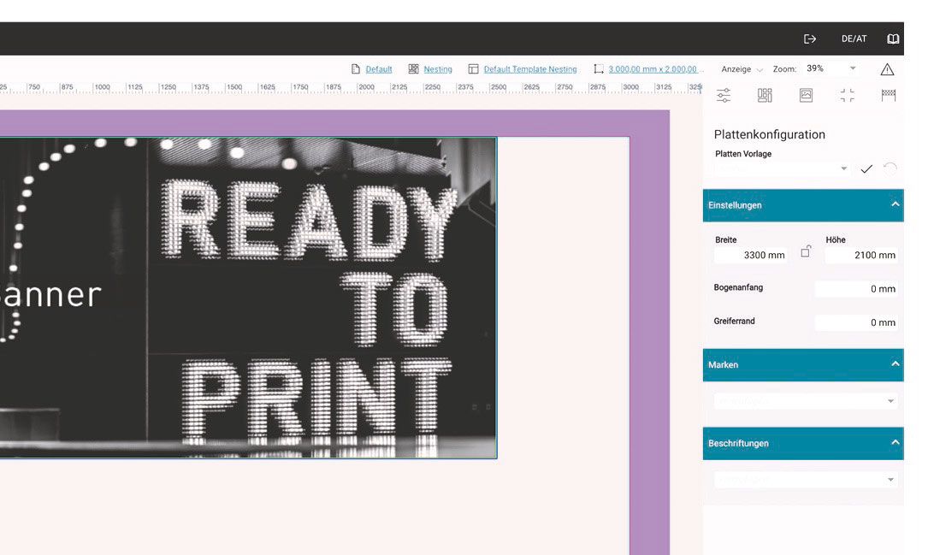928x555 pixels.
Task: Confirm plate template with checkmark icon
Action: (866, 169)
